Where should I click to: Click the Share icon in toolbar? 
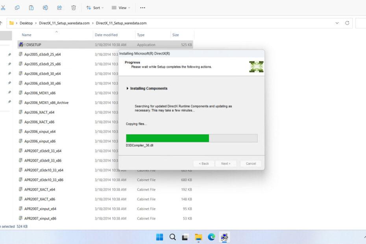point(59,8)
